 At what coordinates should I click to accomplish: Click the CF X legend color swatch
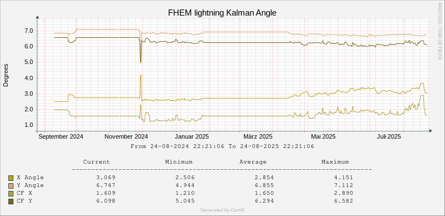11,194
